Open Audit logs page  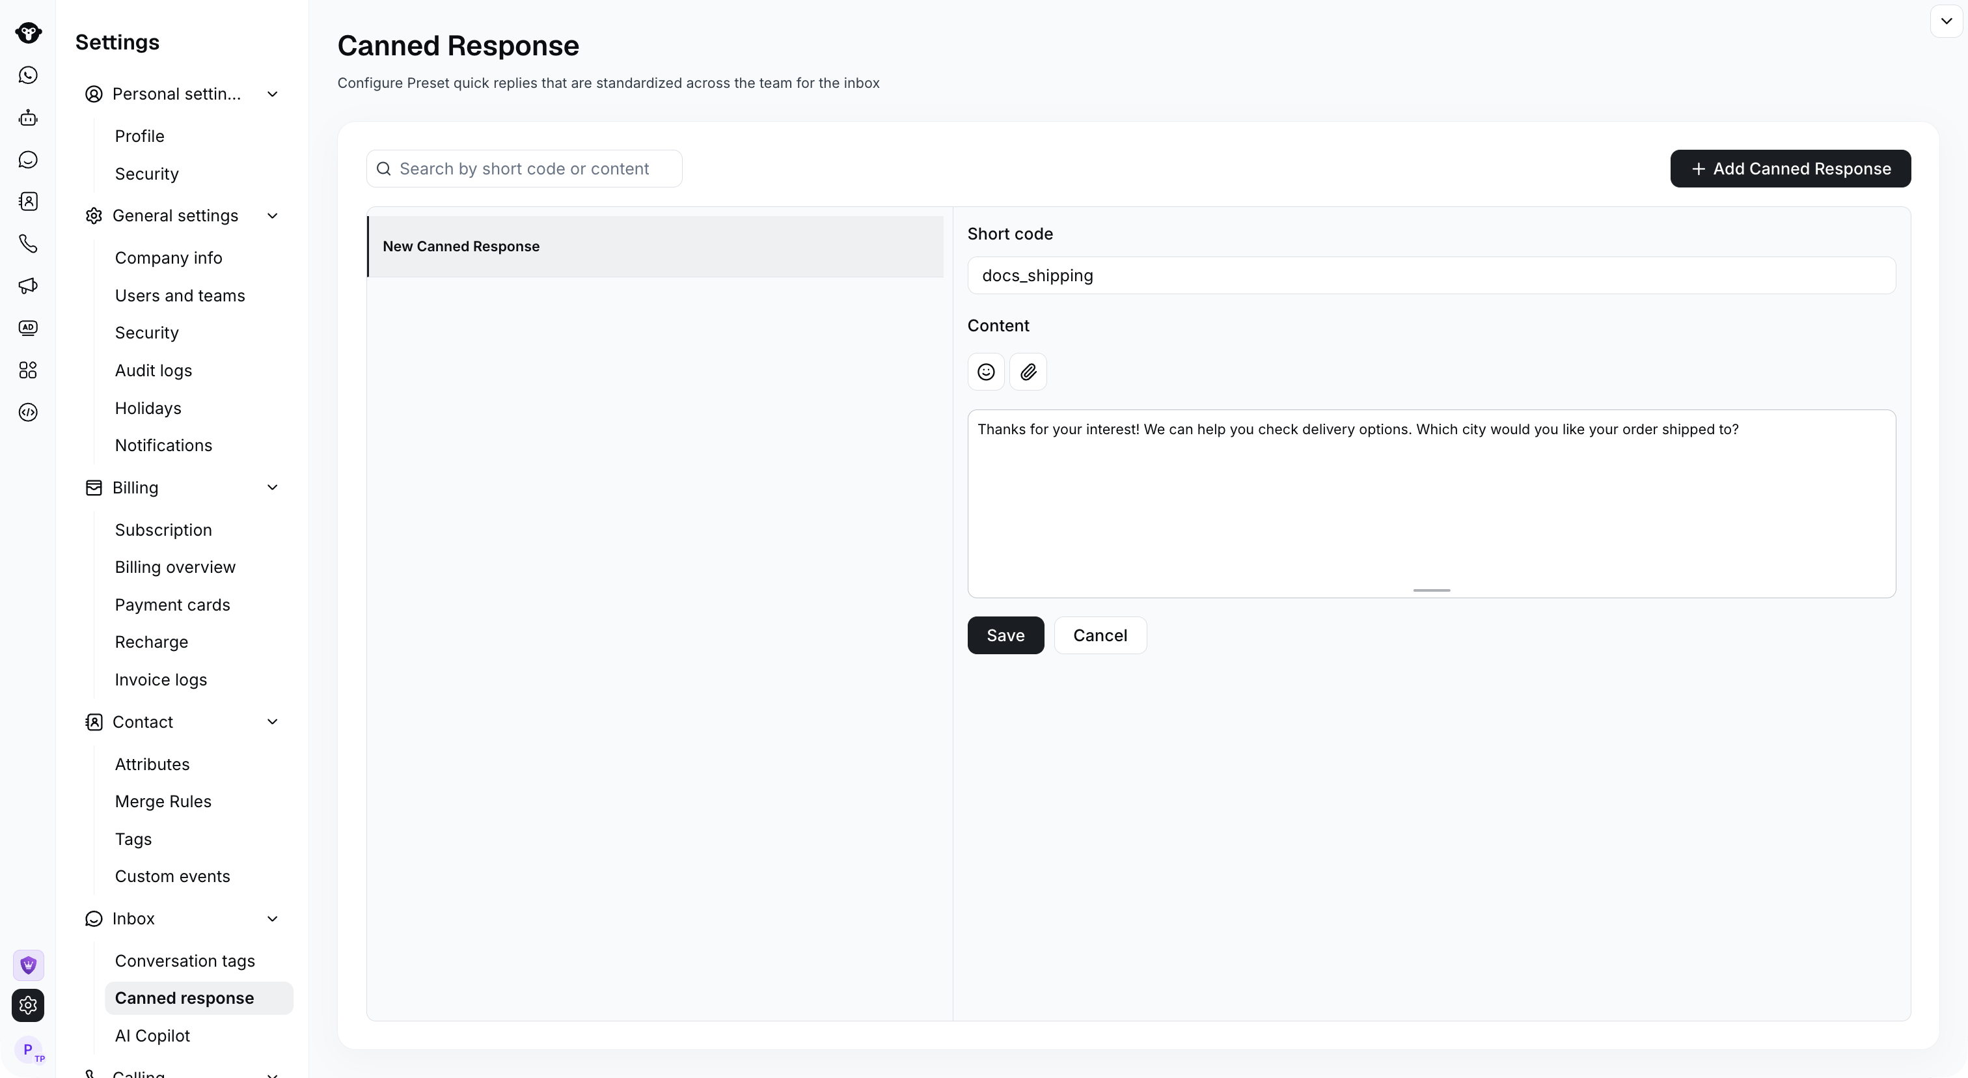coord(154,370)
